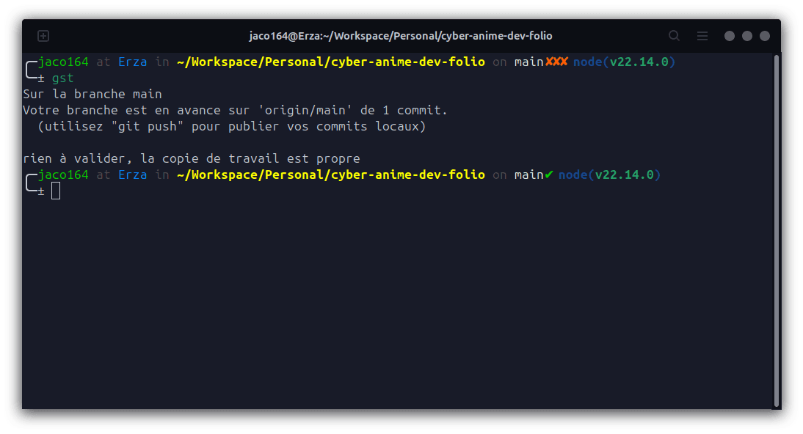
Task: Click the cursor block at the prompt
Action: 56,191
